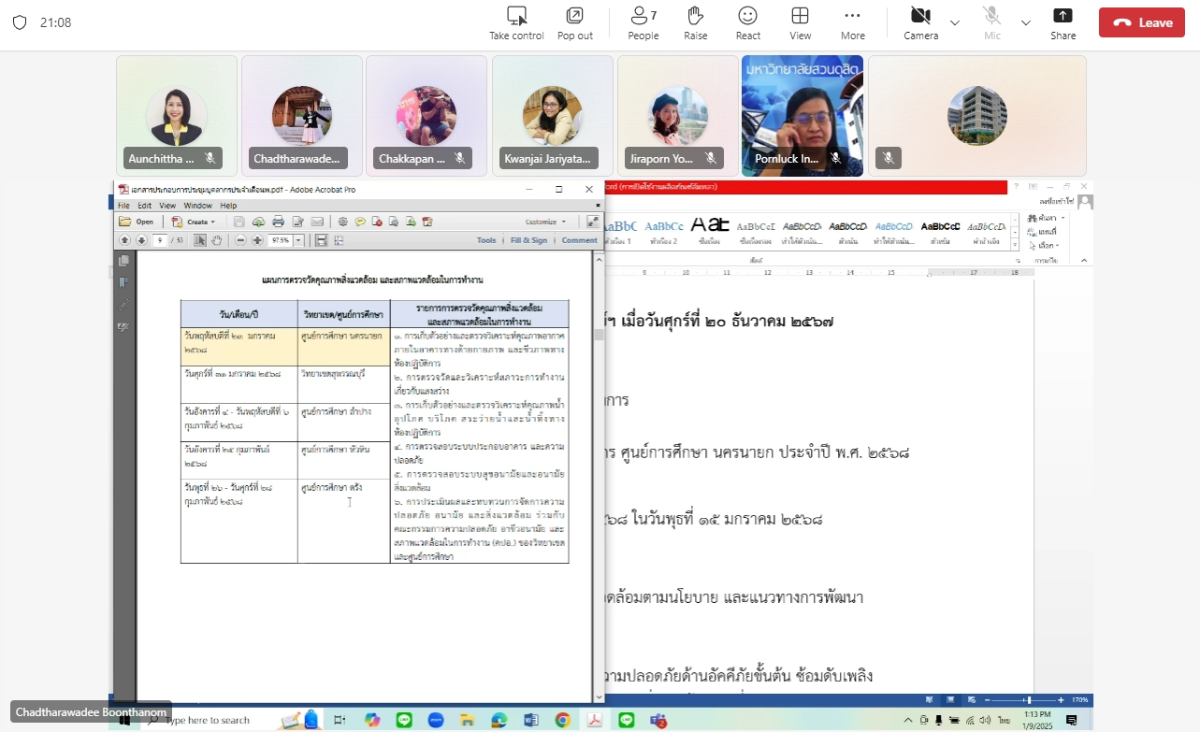Open the Word icon in taskbar
The image size is (1200, 732).
tap(530, 721)
